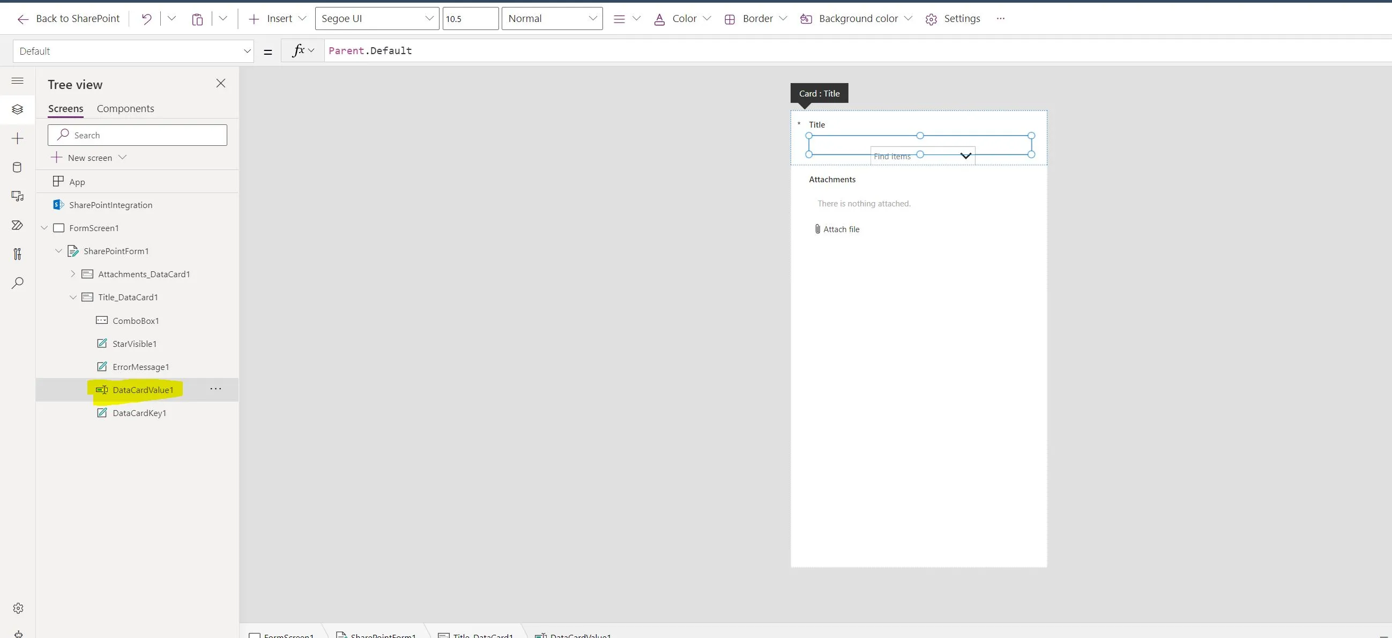Open the Tree view panel icon
Viewport: 1392px width, 638px height.
click(17, 109)
